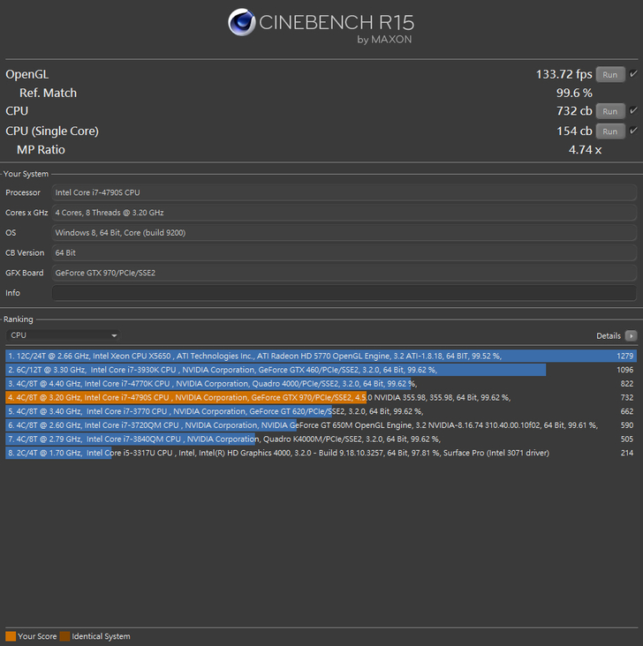
Task: Click the Identical System legend swatch
Action: click(x=65, y=636)
